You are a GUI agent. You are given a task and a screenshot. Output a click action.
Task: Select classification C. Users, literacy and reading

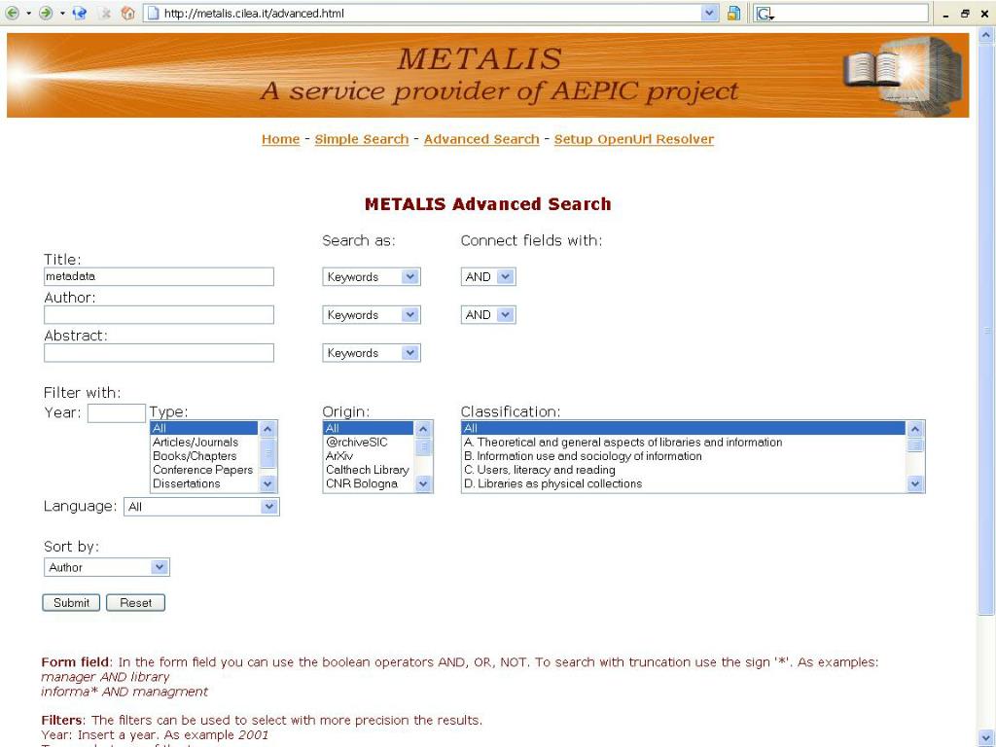pos(684,470)
